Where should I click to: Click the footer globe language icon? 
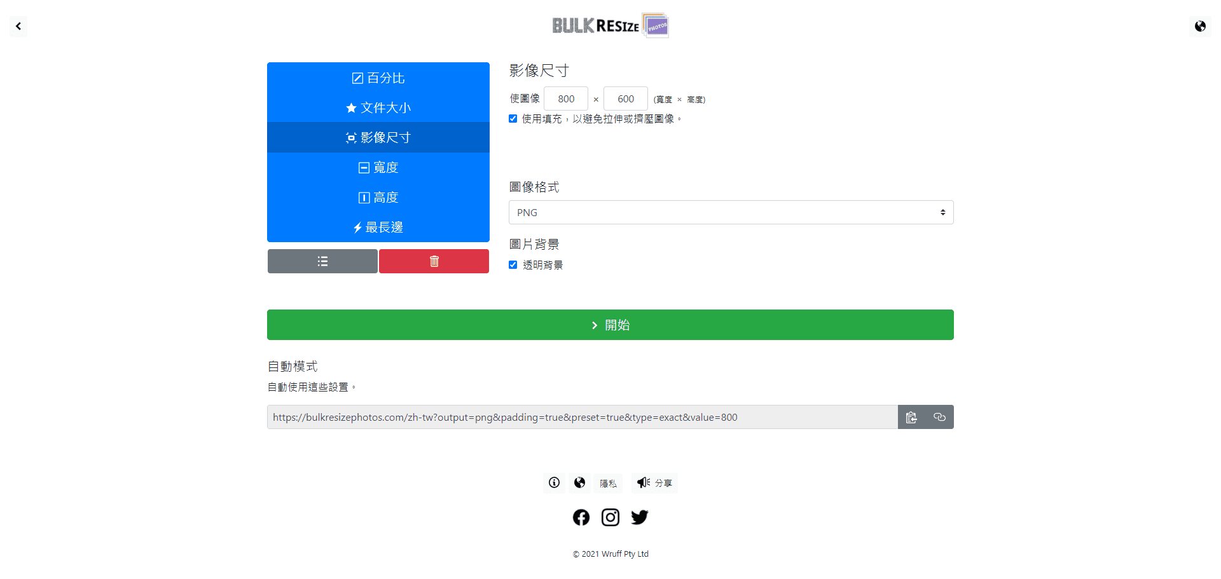click(x=579, y=482)
